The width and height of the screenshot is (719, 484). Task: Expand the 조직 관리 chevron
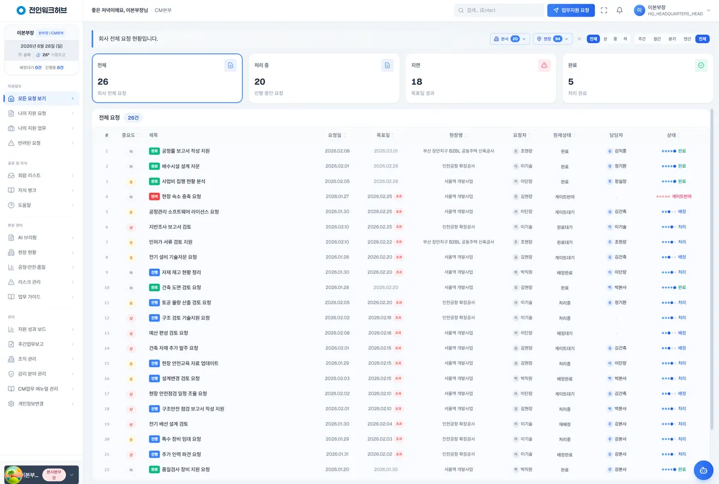point(72,359)
